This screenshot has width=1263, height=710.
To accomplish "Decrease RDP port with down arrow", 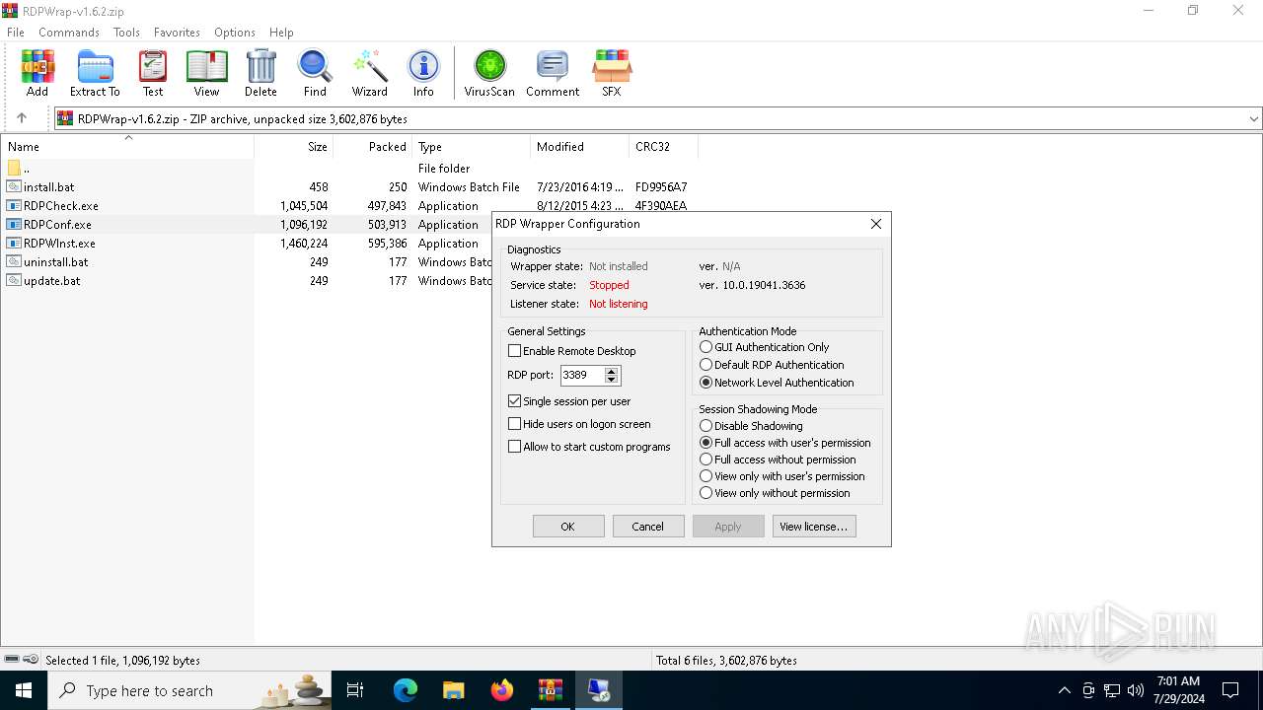I will click(611, 380).
